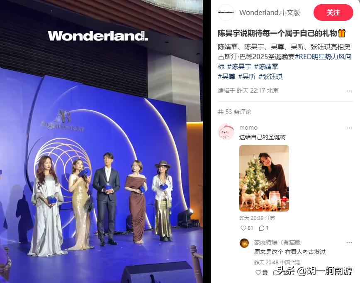360x283 pixels.
Task: Open hashtag #吴尊
Action: [x=226, y=76]
